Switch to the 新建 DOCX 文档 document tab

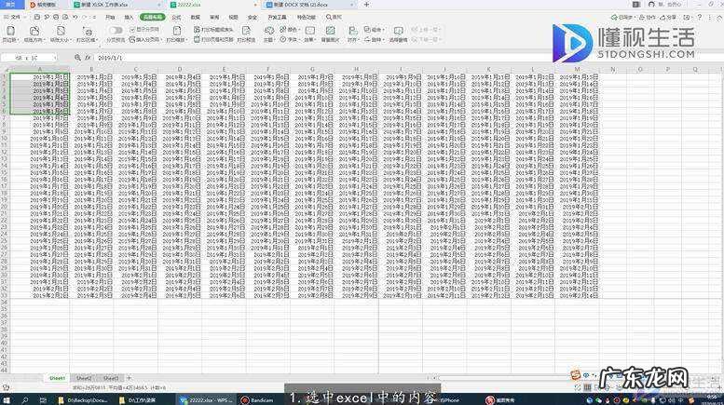coord(317,5)
